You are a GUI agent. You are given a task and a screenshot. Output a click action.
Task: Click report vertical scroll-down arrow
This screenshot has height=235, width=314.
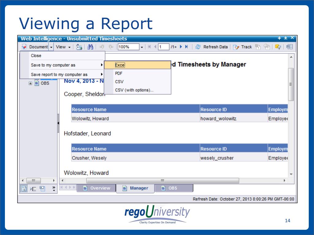[291, 174]
